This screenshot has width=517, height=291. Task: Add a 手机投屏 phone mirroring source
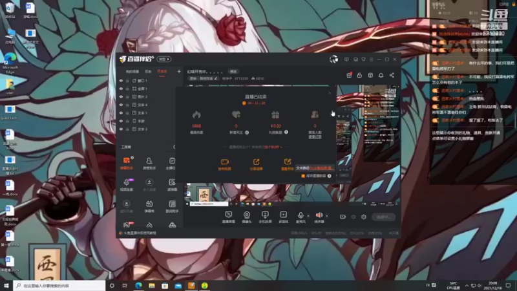click(265, 217)
